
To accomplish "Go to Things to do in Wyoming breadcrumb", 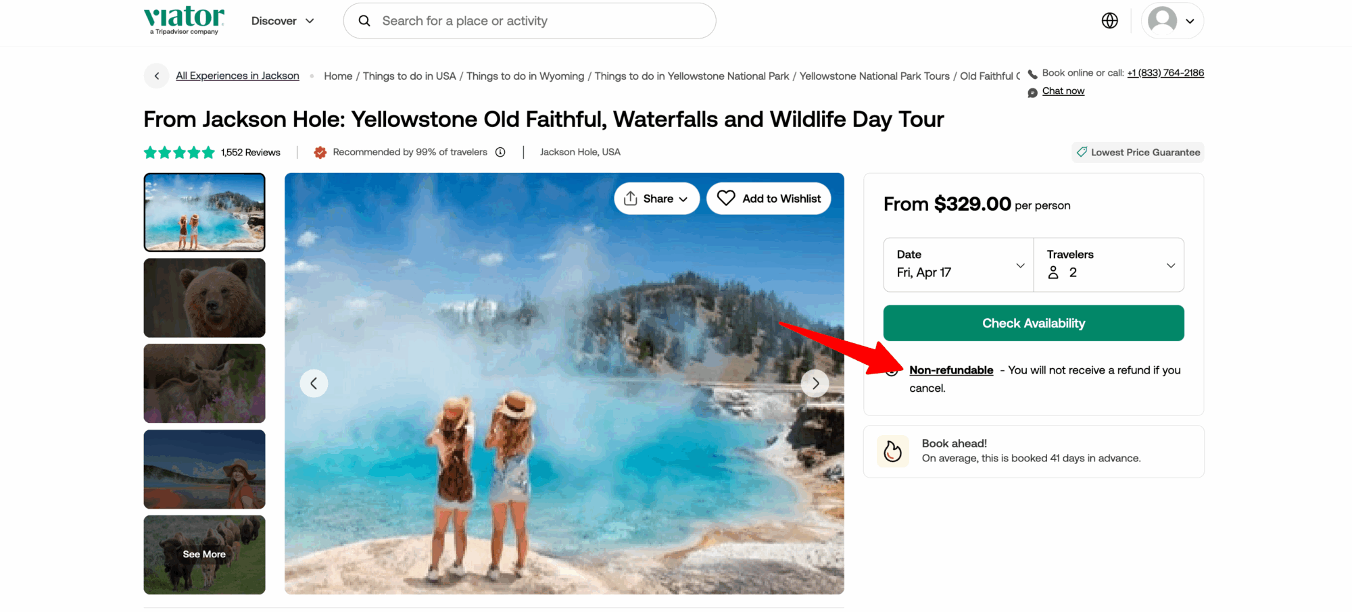I will (525, 76).
